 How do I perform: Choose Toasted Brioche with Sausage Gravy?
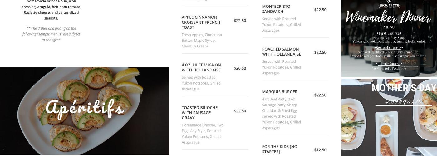(200, 113)
